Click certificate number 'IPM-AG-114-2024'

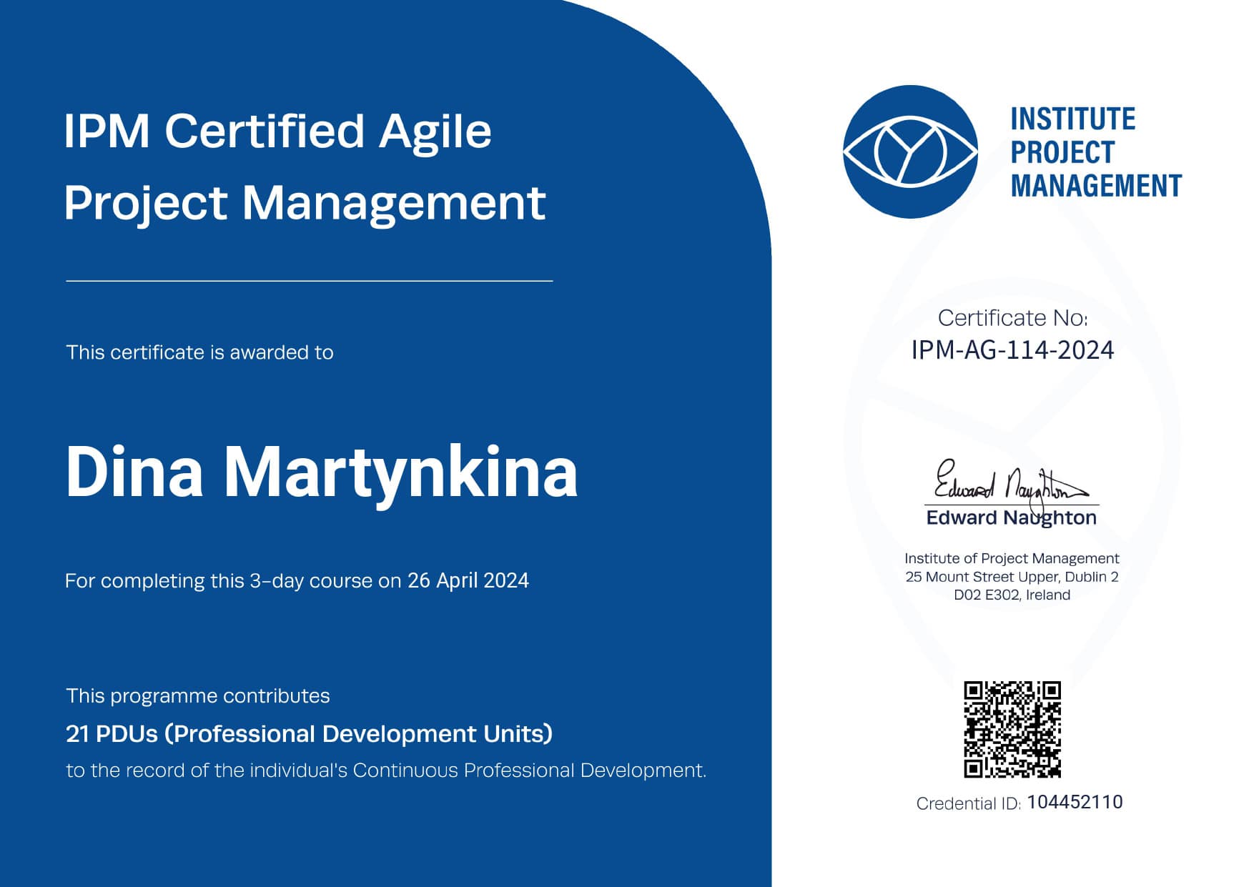(x=1012, y=350)
